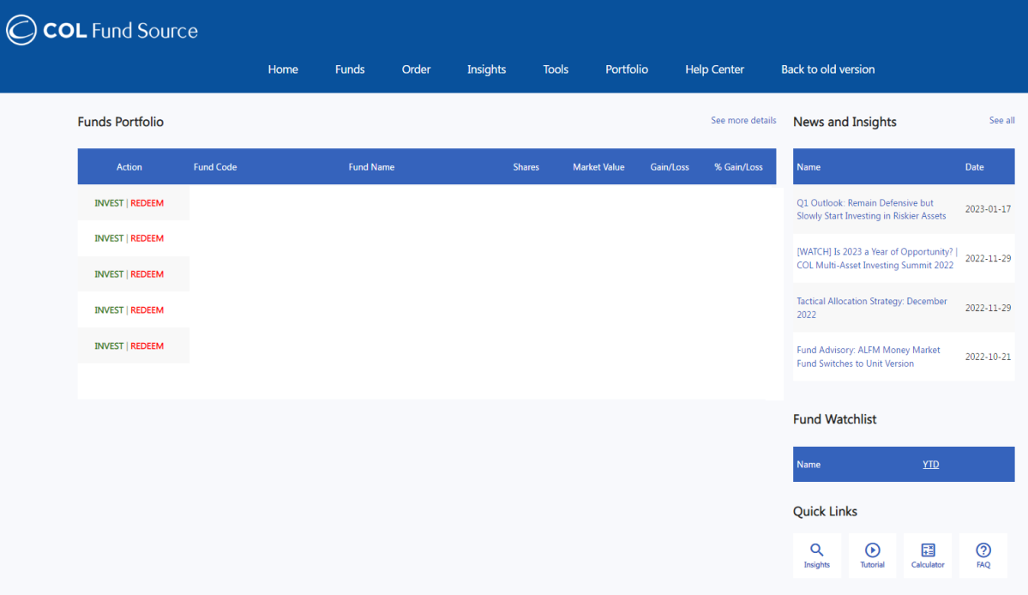Click See more details for Funds Portfolio

click(x=743, y=121)
